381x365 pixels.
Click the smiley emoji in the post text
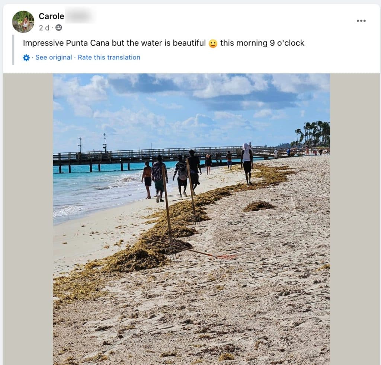(x=213, y=44)
